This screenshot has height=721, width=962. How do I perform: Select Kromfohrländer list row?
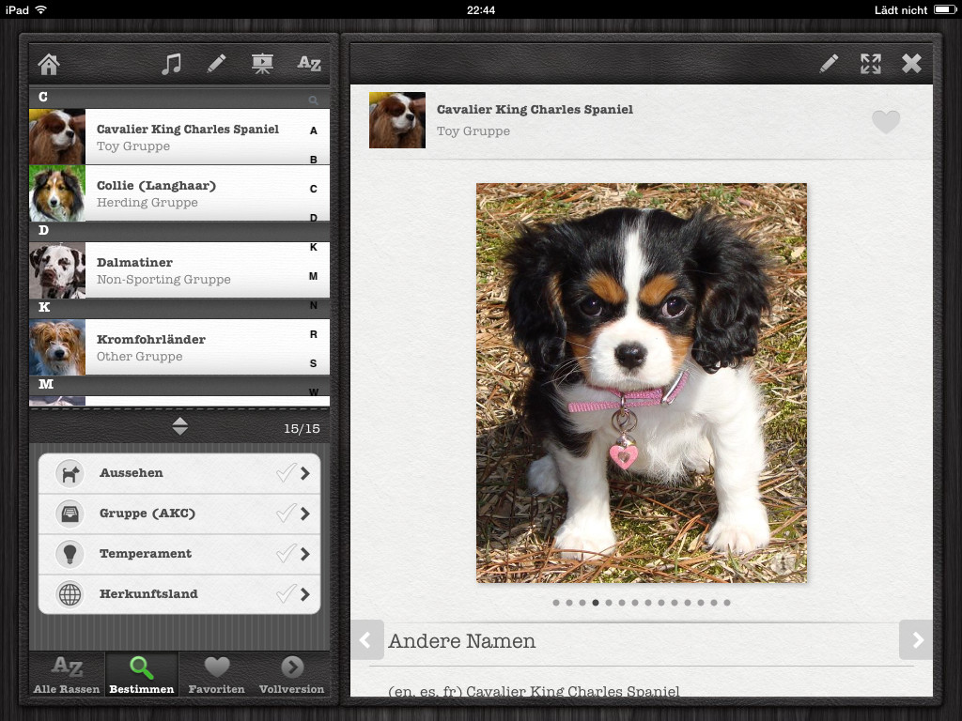179,347
